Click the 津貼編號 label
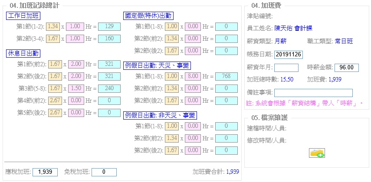This screenshot has height=182, width=371. 259,16
